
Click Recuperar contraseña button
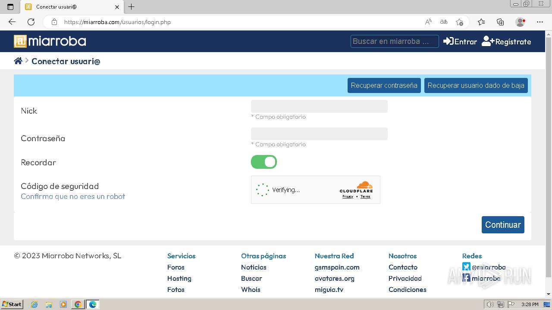[x=384, y=85]
